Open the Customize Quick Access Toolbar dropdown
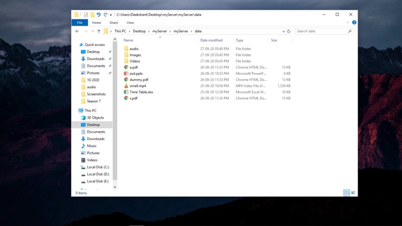 111,15
